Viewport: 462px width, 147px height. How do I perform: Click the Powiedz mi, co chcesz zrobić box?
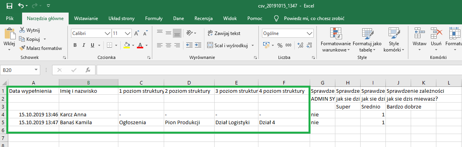coord(314,18)
